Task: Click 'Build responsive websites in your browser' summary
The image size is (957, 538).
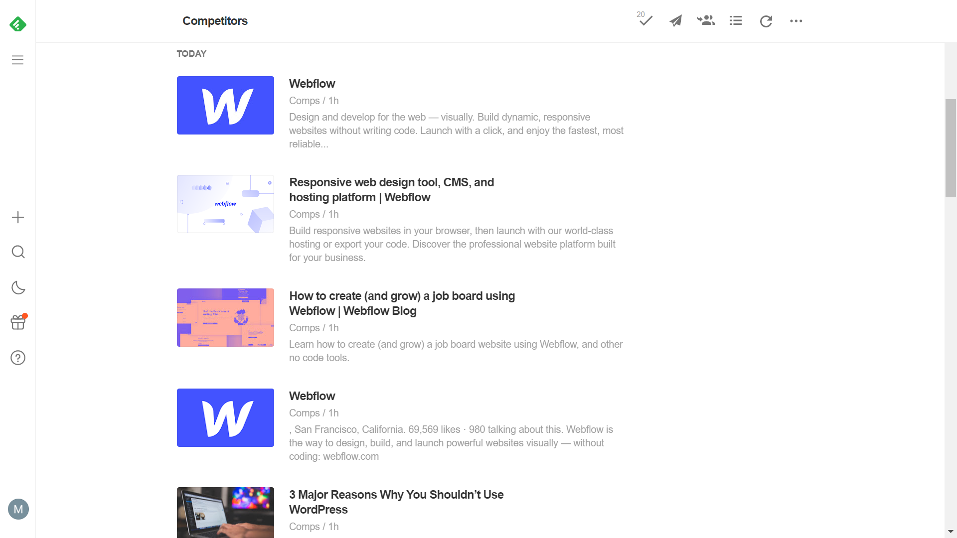Action: (452, 244)
